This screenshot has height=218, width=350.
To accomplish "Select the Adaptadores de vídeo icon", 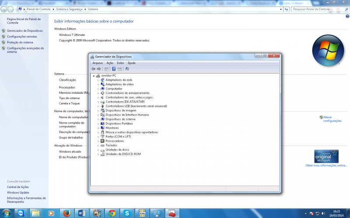I will [102, 84].
